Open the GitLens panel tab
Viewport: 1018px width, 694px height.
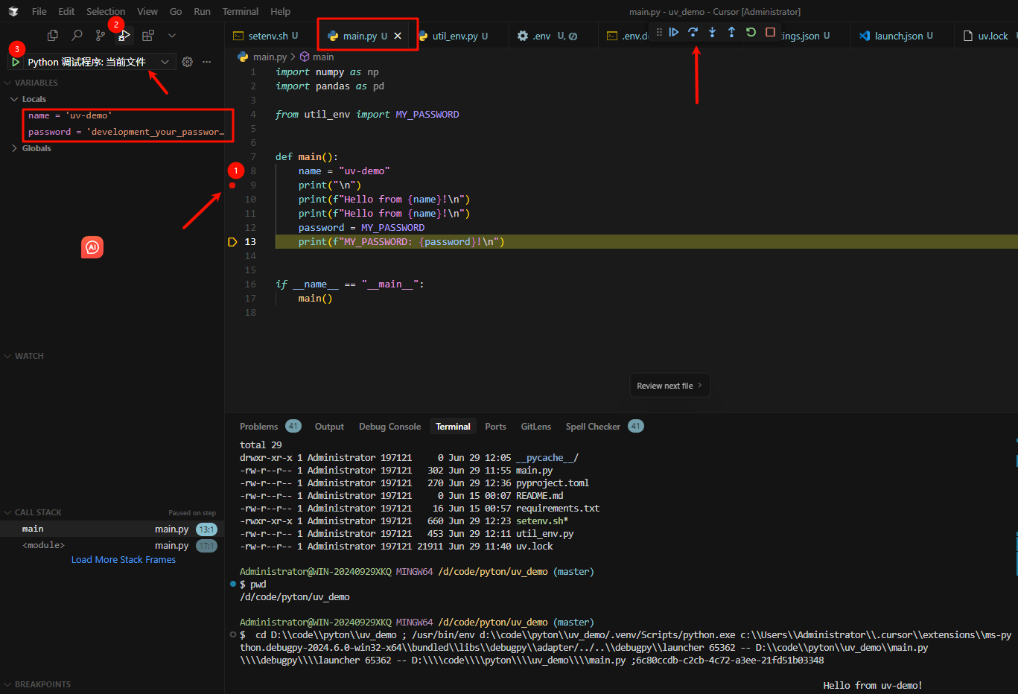coord(536,427)
